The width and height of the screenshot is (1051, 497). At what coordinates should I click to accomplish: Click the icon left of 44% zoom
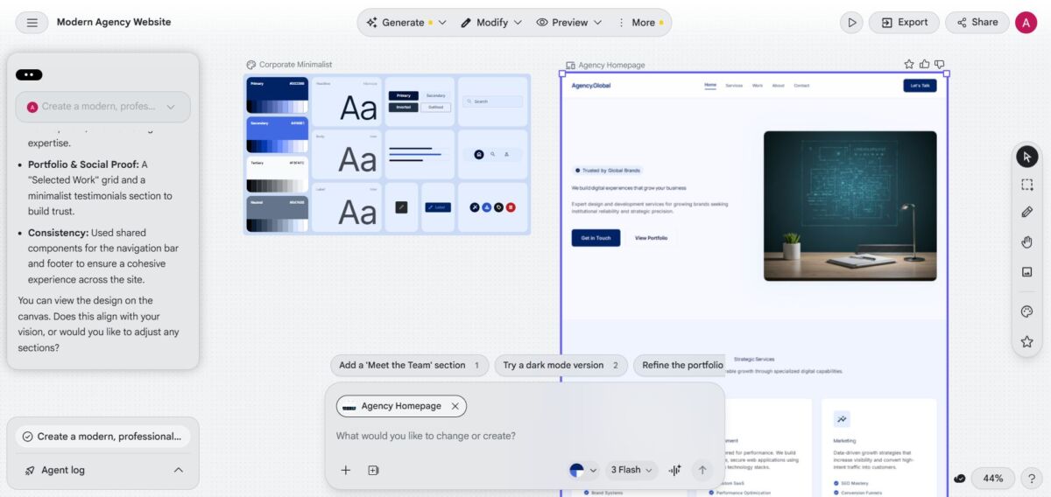pyautogui.click(x=960, y=479)
